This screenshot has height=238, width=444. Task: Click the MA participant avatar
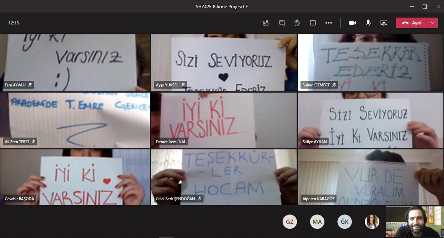(317, 222)
